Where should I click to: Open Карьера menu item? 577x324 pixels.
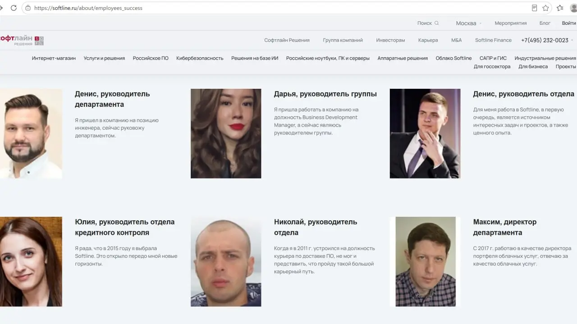point(428,40)
